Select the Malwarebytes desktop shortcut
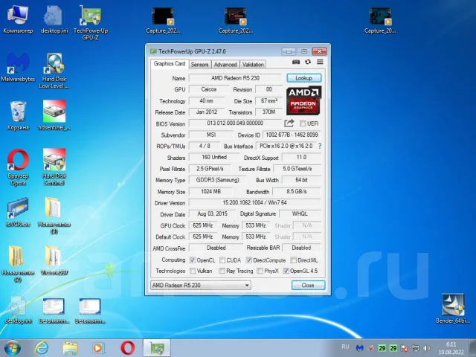476x357 pixels. (18, 68)
